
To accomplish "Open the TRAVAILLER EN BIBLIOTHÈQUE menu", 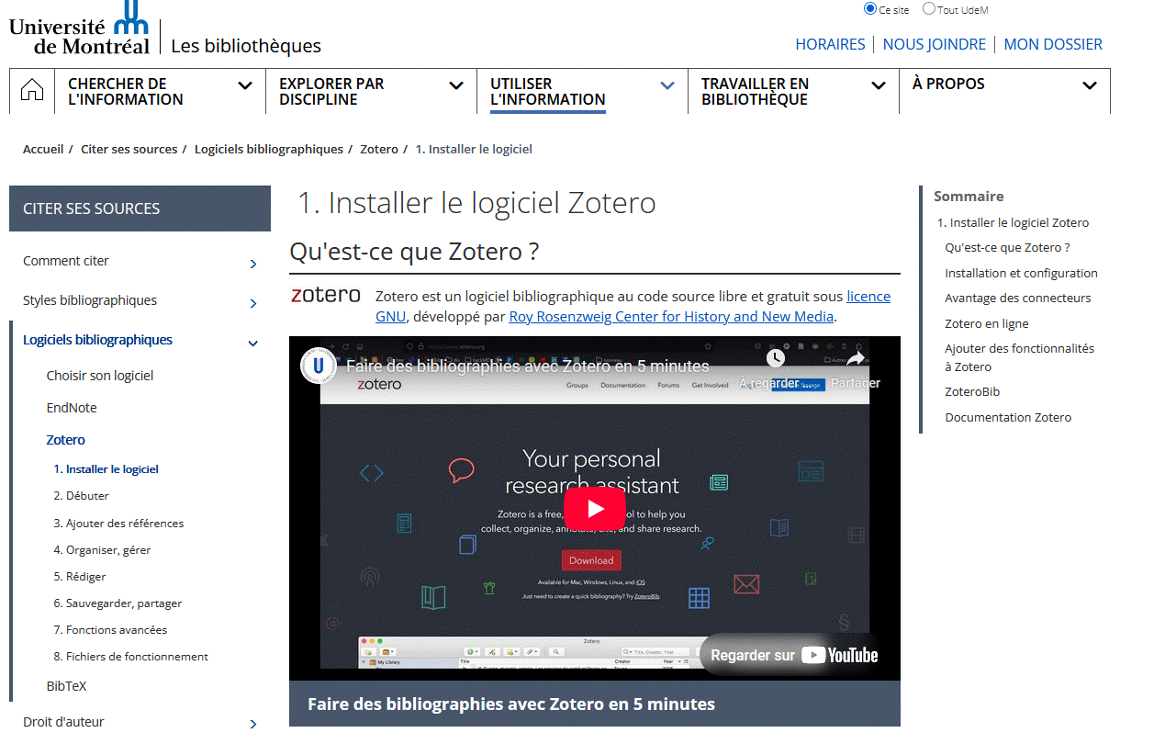I will point(756,92).
